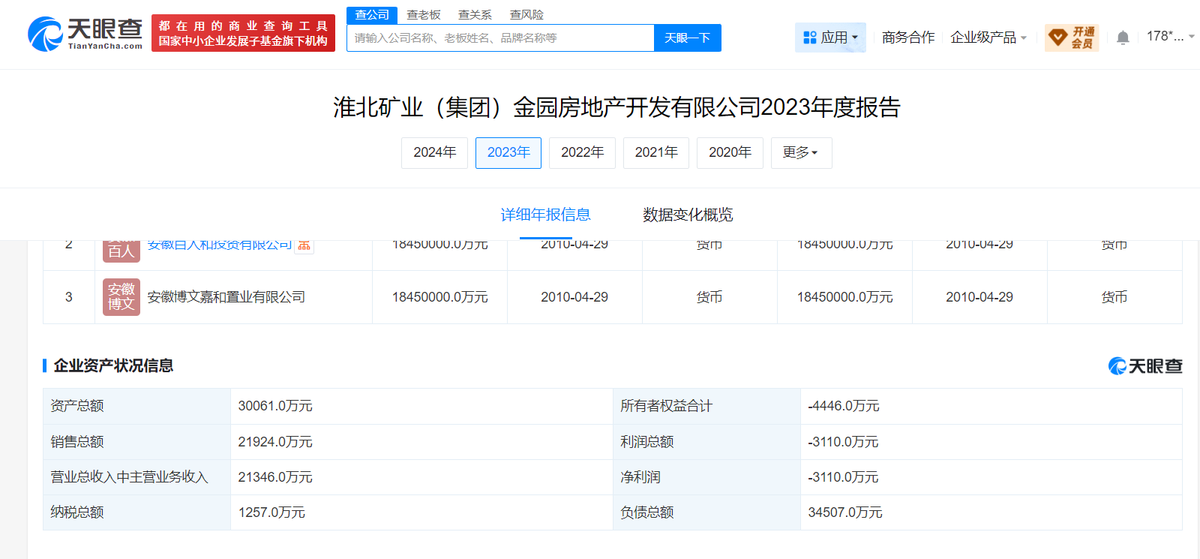The width and height of the screenshot is (1200, 559).
Task: Switch to the 查老板 search tab
Action: (x=424, y=15)
